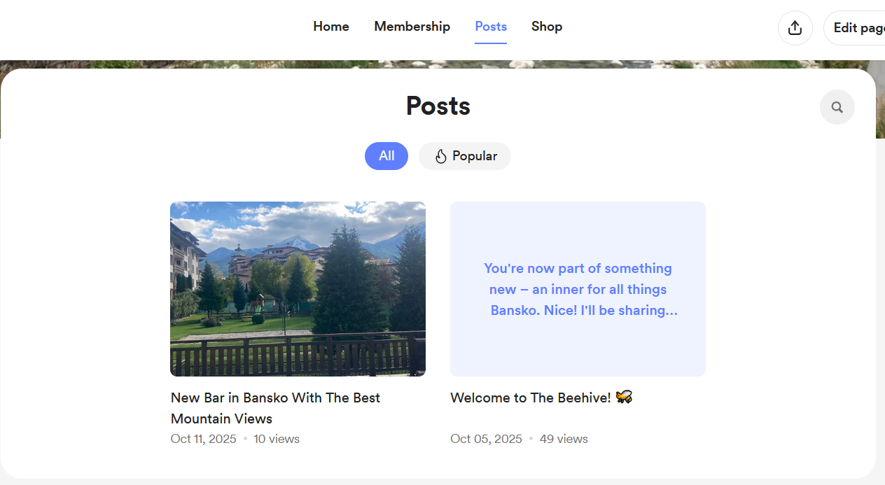
Task: Select the Posts navigation tab
Action: (x=491, y=27)
